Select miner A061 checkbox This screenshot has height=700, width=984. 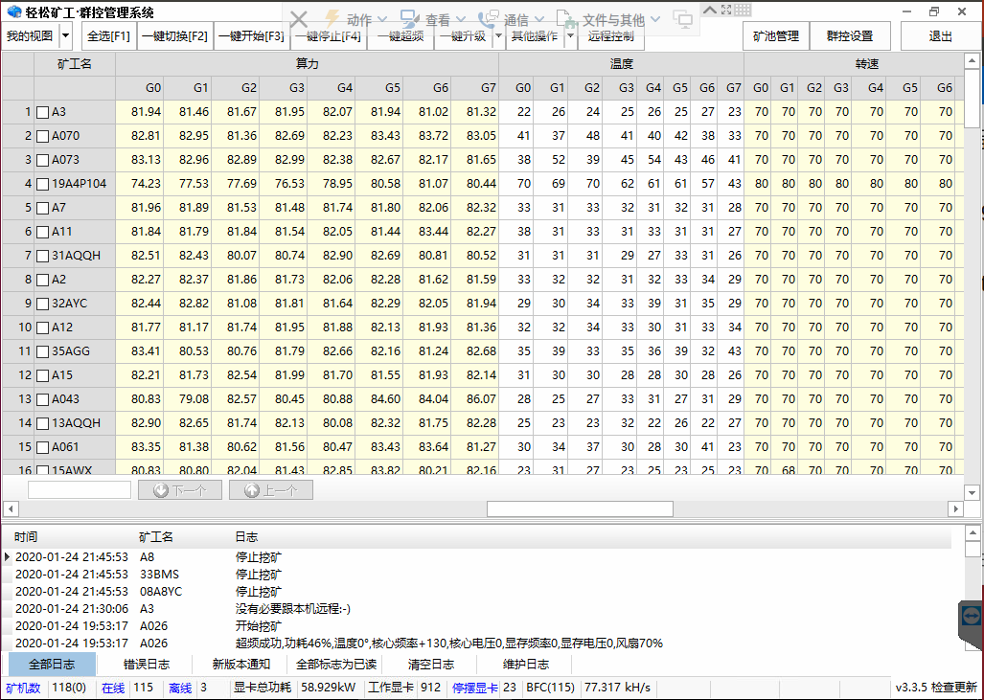[x=42, y=447]
